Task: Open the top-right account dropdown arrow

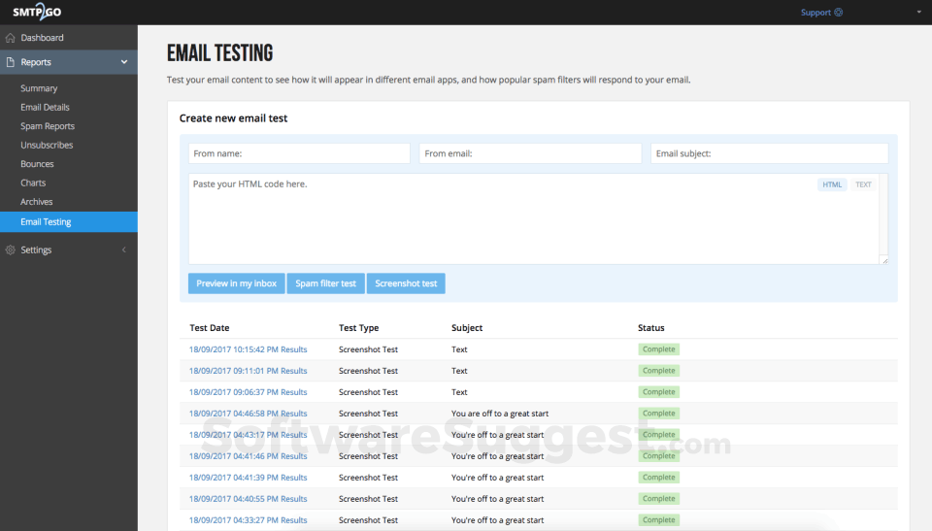Action: click(x=919, y=12)
